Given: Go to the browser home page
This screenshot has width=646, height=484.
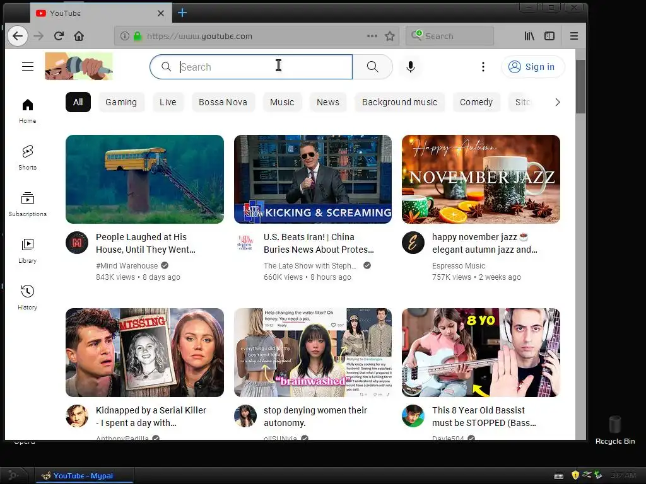Looking at the screenshot, I should click(x=79, y=36).
